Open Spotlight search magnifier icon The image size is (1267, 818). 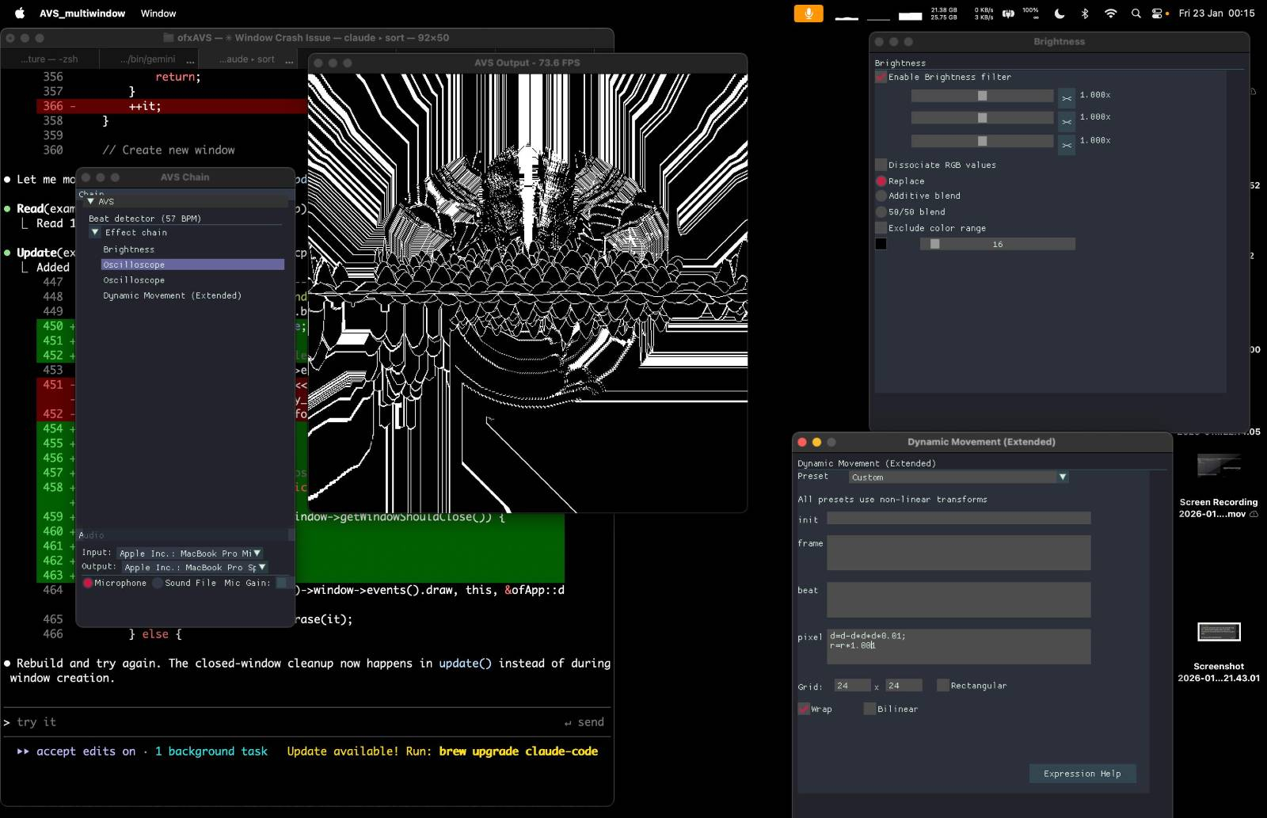pyautogui.click(x=1136, y=13)
